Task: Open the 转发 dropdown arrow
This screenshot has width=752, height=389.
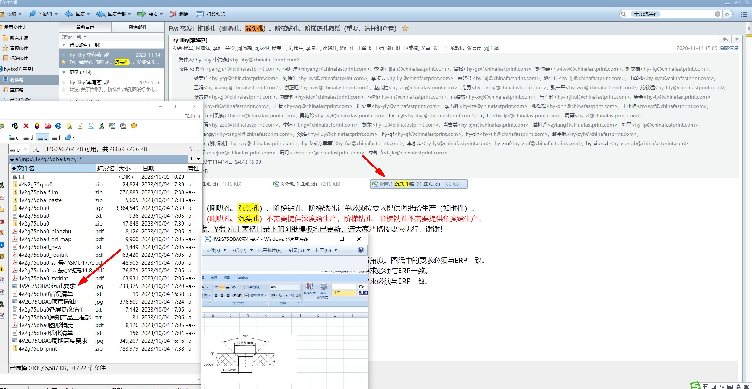Action: point(161,14)
